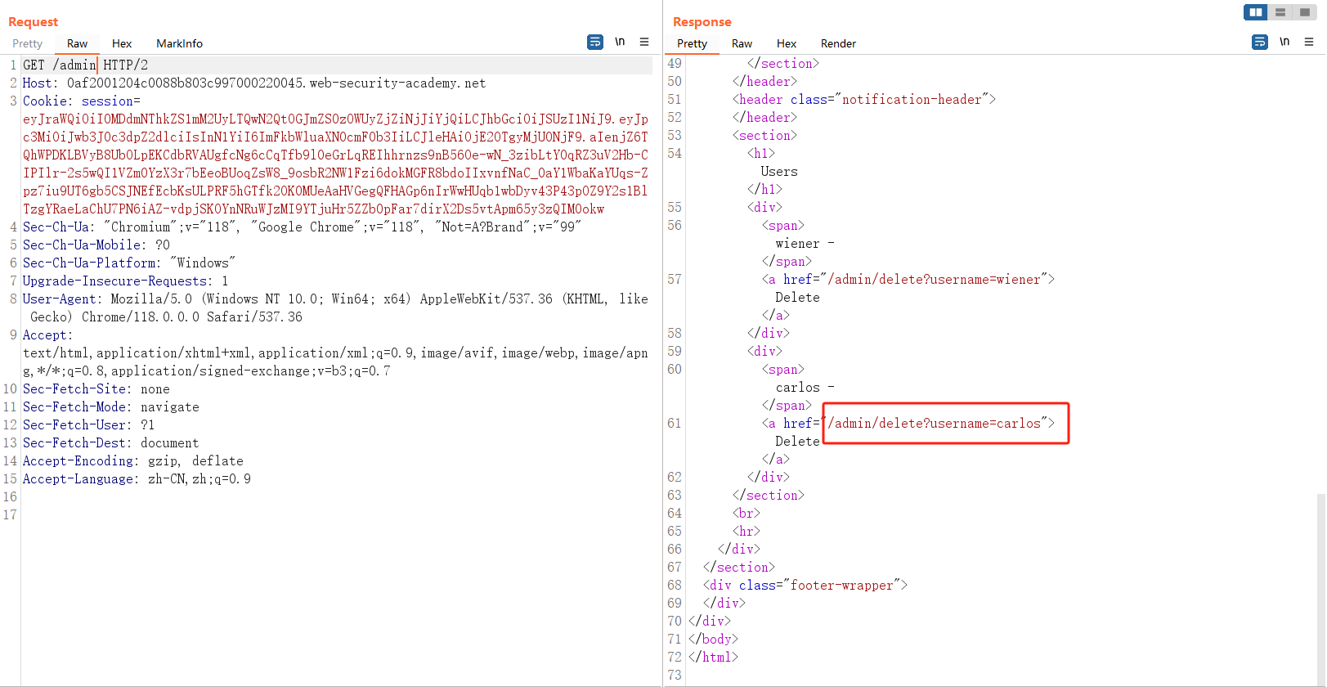Click /admin/delete?username=wiener href in response
This screenshot has height=687, width=1327.
[934, 279]
